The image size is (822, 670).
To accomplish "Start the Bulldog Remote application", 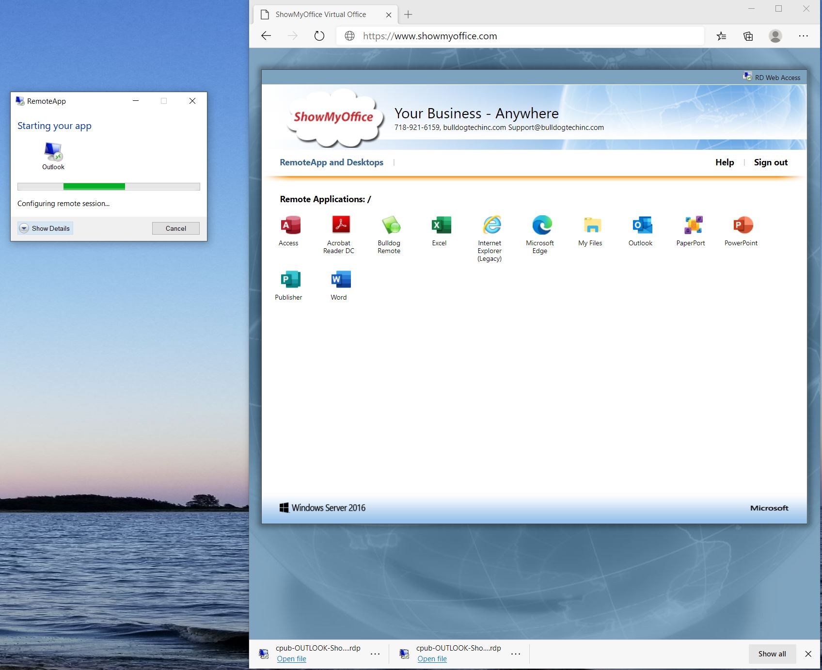I will (x=390, y=235).
